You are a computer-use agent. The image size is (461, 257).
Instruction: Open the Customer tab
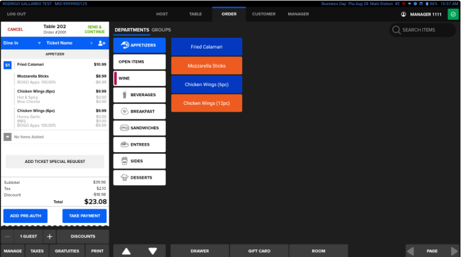coord(264,14)
